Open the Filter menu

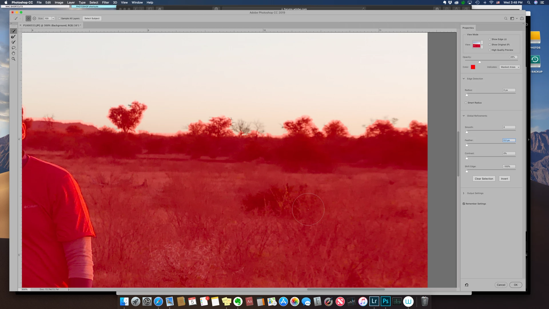[x=106, y=2]
